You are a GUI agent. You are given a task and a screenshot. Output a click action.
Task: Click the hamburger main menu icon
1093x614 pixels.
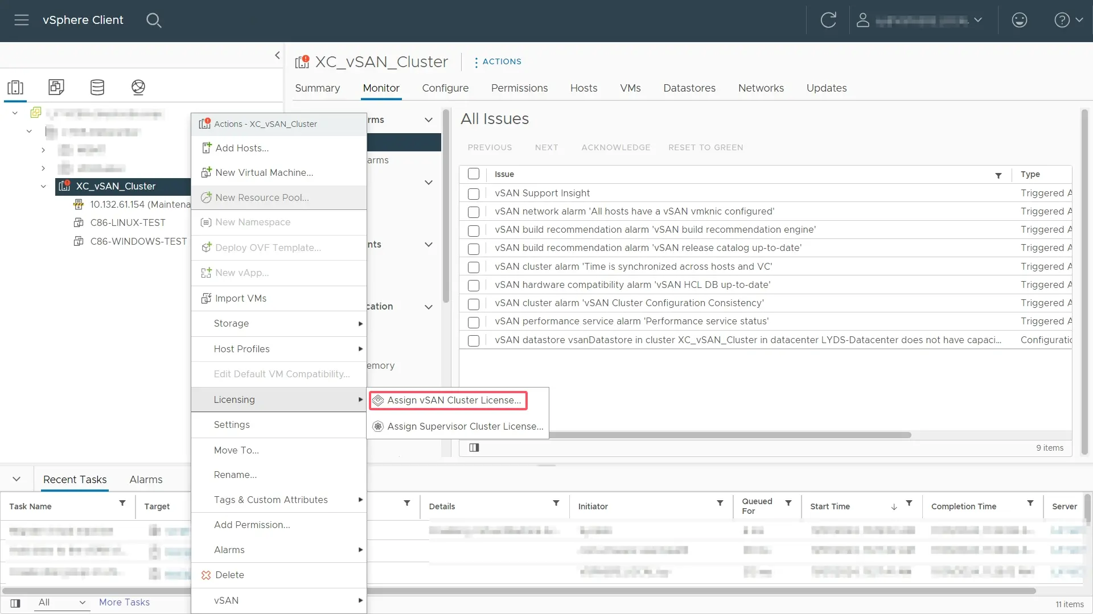(22, 20)
